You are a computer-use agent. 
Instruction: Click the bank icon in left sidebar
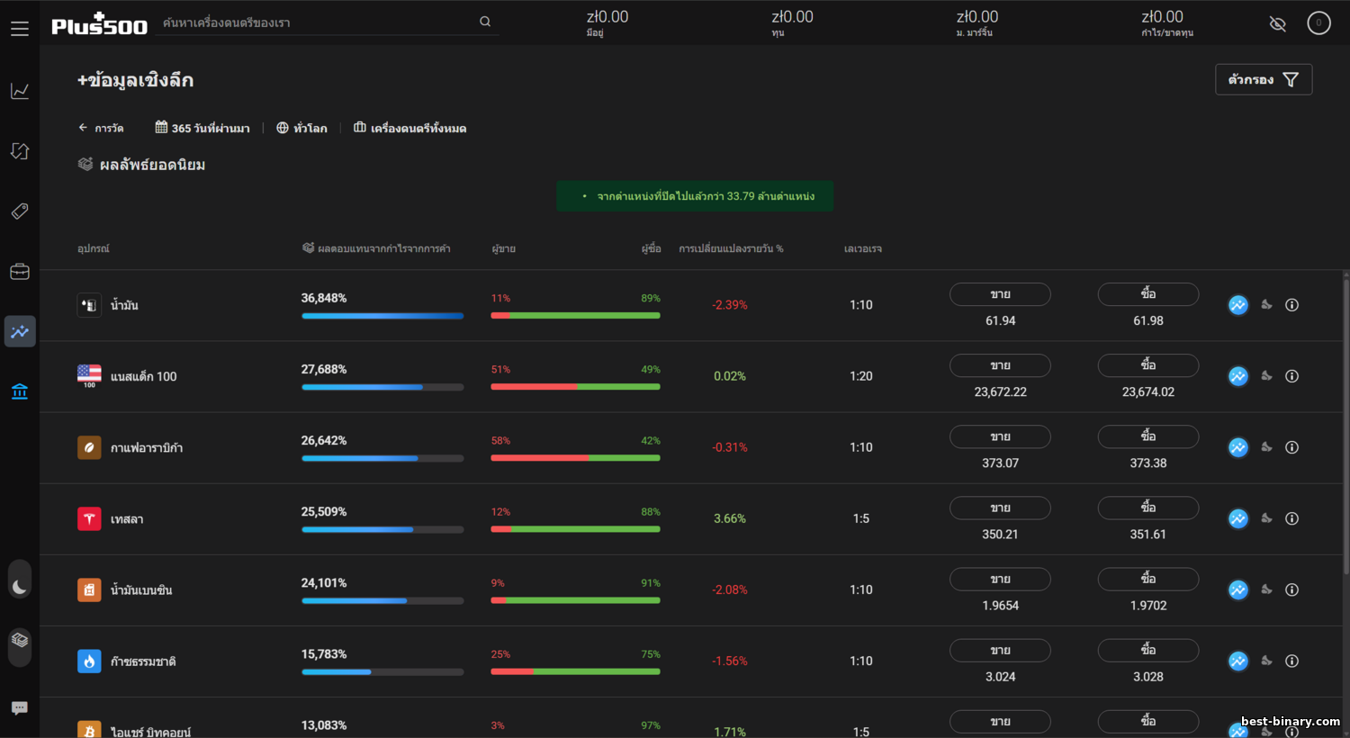pyautogui.click(x=20, y=391)
